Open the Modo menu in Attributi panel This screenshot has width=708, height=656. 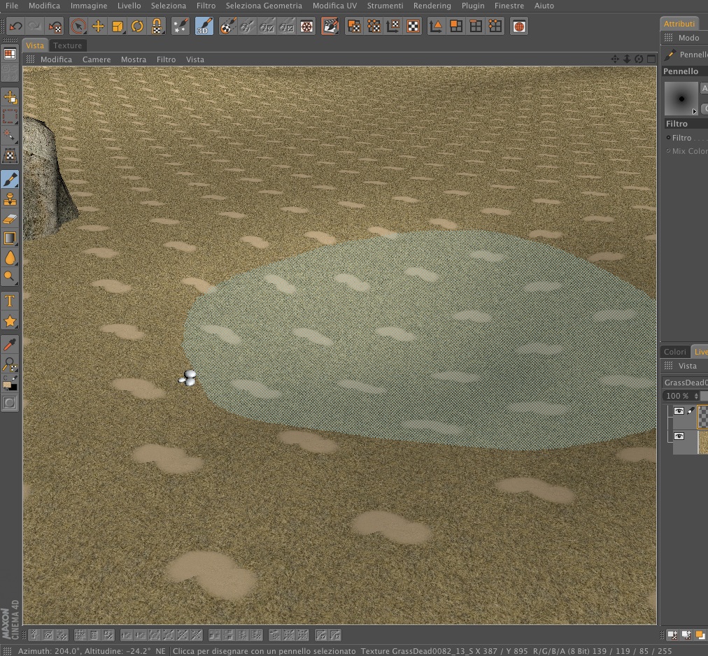(x=688, y=38)
